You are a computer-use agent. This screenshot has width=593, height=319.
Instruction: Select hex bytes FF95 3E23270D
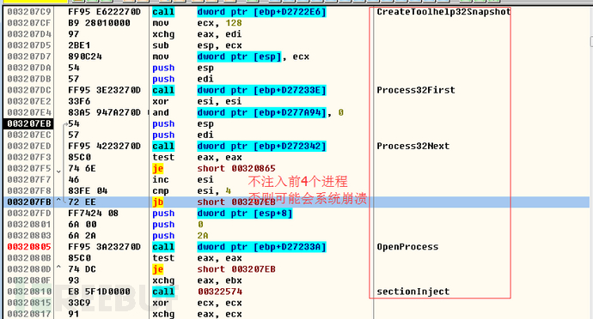coord(104,90)
